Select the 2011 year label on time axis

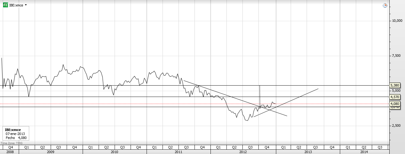pyautogui.click(x=179, y=152)
